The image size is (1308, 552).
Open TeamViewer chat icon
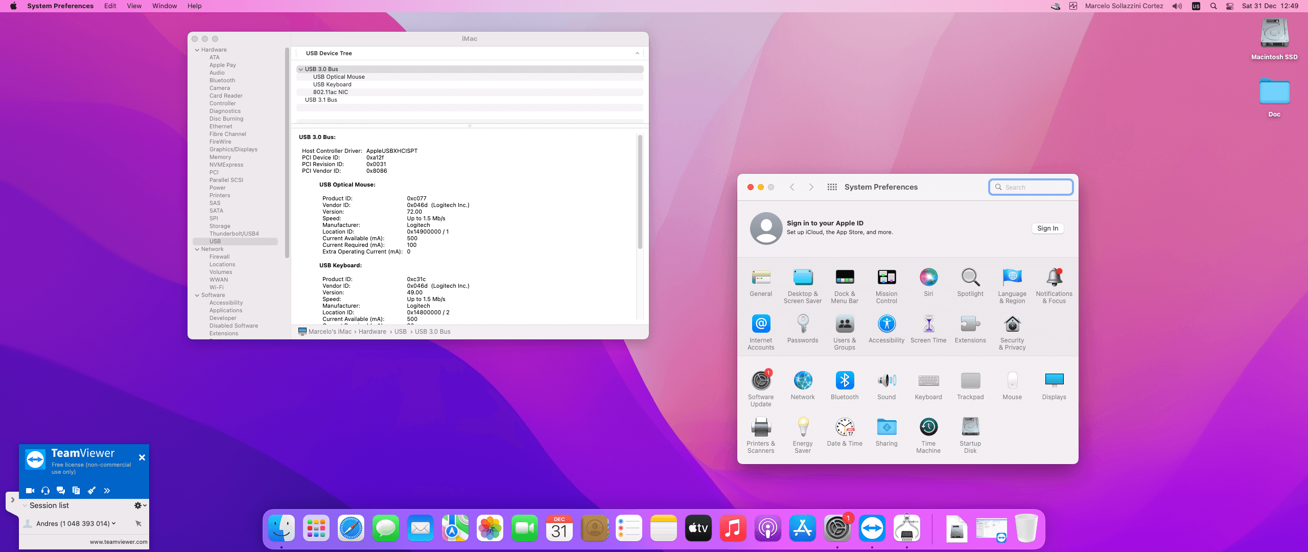[x=61, y=491]
